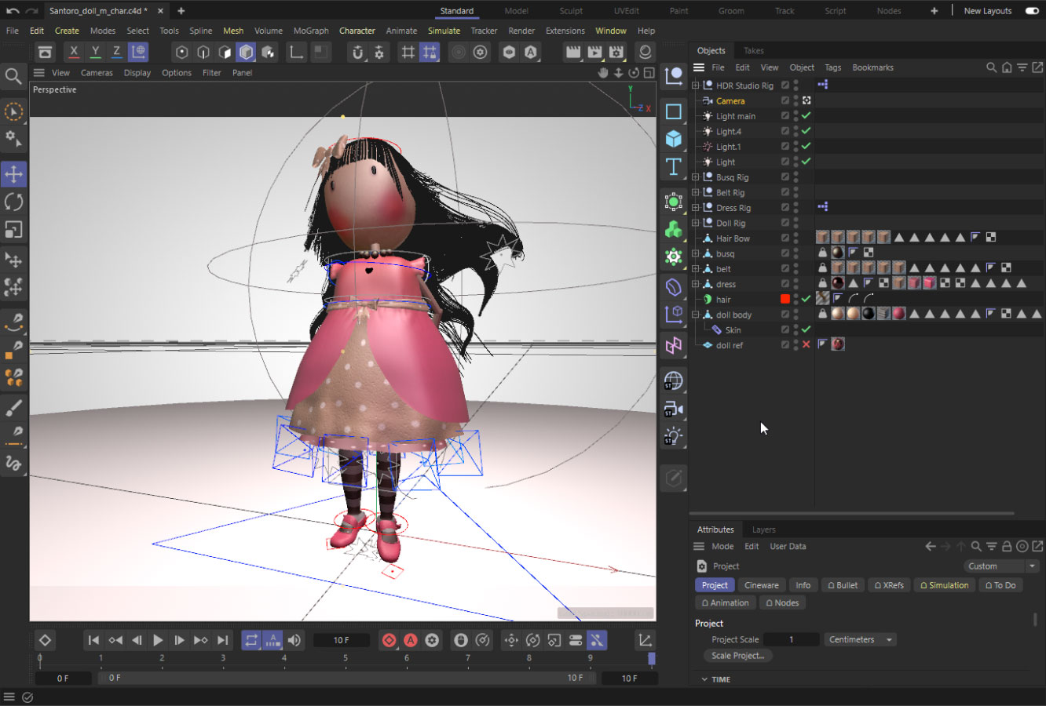Open the search magnifier in left toolbar
1046x706 pixels.
point(13,76)
